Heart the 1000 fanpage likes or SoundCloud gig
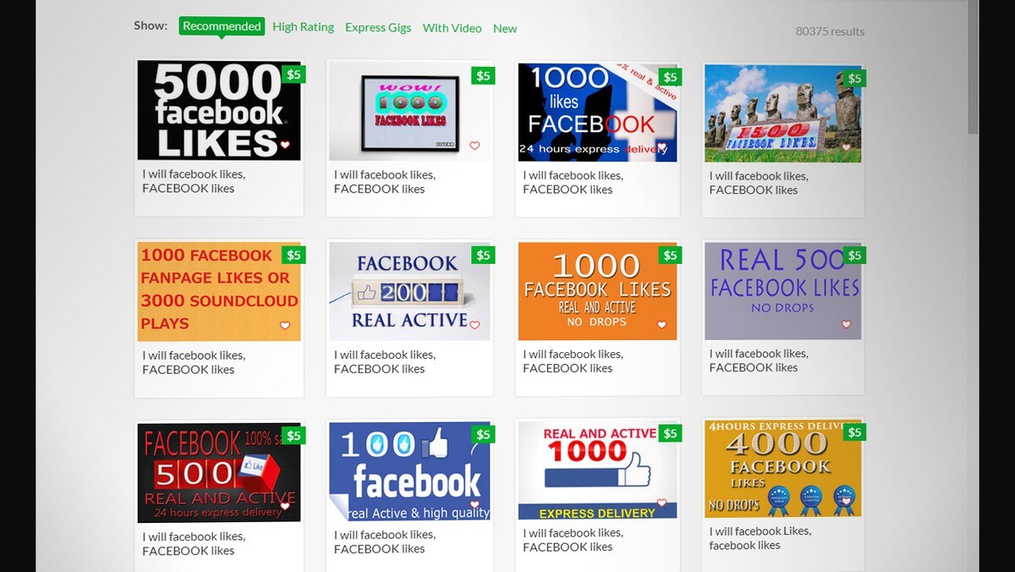1015x572 pixels. pos(285,326)
